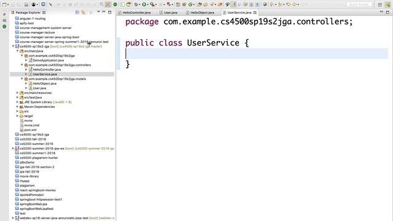393x221 pixels.
Task: Collapse the com.example.cs4500sp19s2jga.models package
Action: [x=22, y=79]
